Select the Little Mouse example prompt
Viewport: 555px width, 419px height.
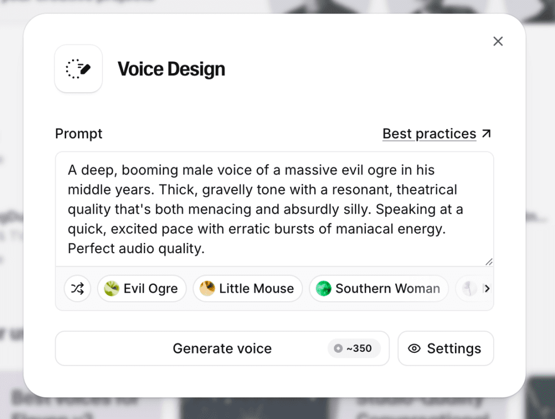pos(248,288)
